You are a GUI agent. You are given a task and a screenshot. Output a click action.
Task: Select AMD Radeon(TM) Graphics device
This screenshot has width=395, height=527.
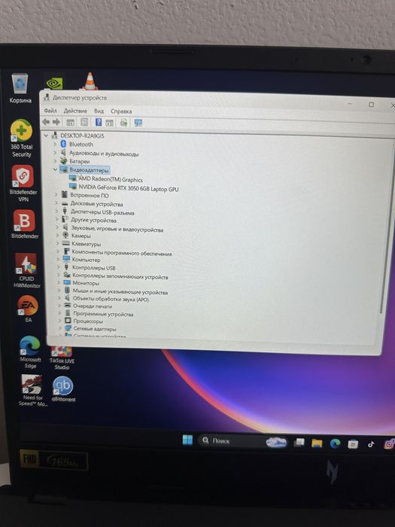pos(110,179)
